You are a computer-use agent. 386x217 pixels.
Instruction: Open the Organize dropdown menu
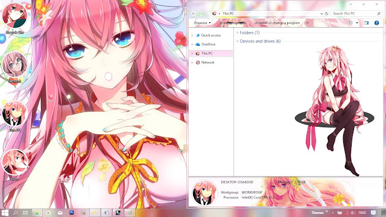click(202, 23)
